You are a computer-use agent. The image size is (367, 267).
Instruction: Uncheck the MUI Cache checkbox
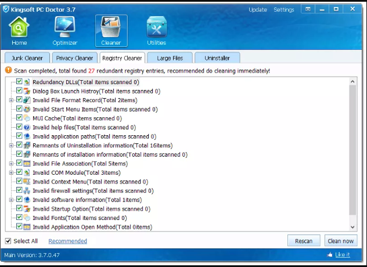click(19, 118)
